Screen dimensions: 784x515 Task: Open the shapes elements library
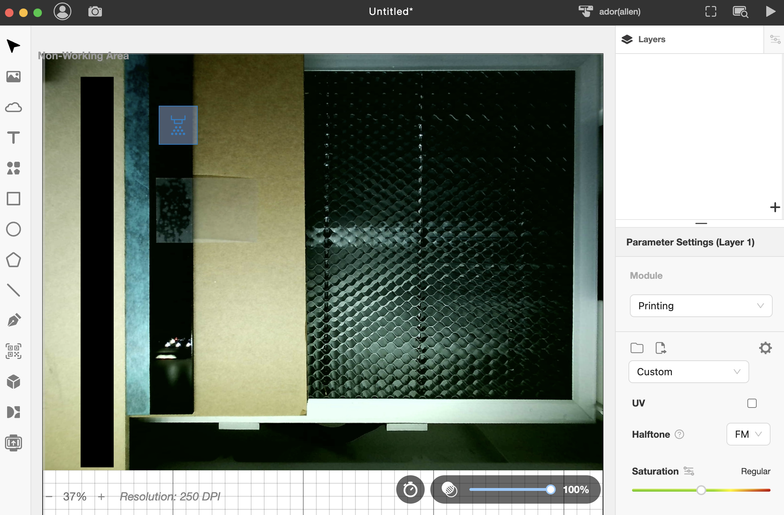point(13,168)
